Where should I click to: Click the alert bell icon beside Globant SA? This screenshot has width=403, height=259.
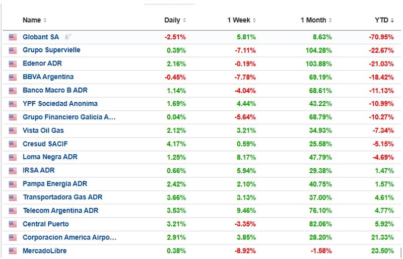68,37
